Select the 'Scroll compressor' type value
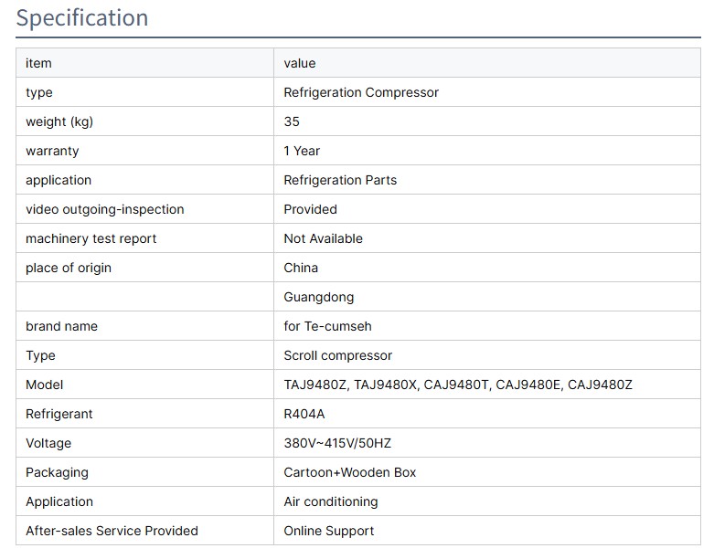714x559 pixels. 337,355
